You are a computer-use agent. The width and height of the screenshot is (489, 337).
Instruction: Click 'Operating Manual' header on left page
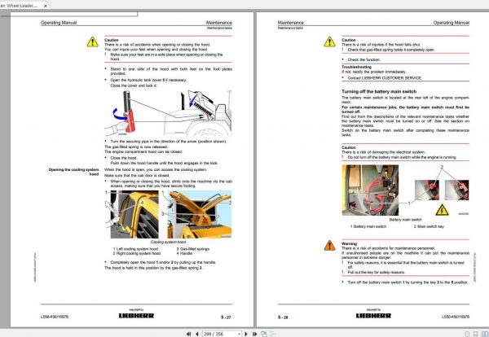(x=59, y=23)
